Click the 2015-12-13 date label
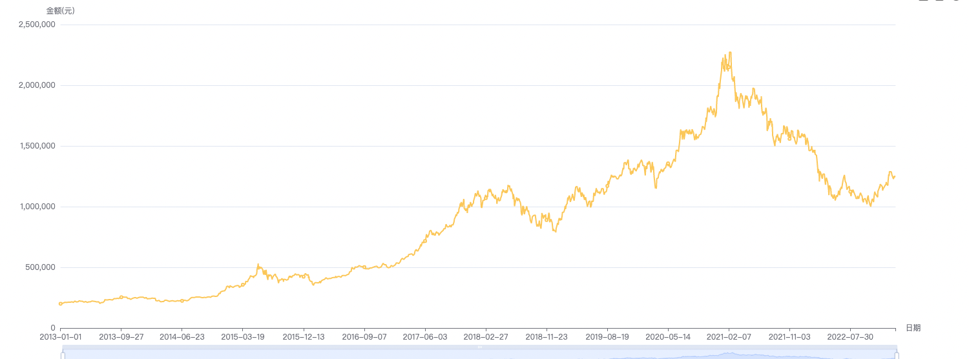Image resolution: width=969 pixels, height=359 pixels. pyautogui.click(x=304, y=337)
